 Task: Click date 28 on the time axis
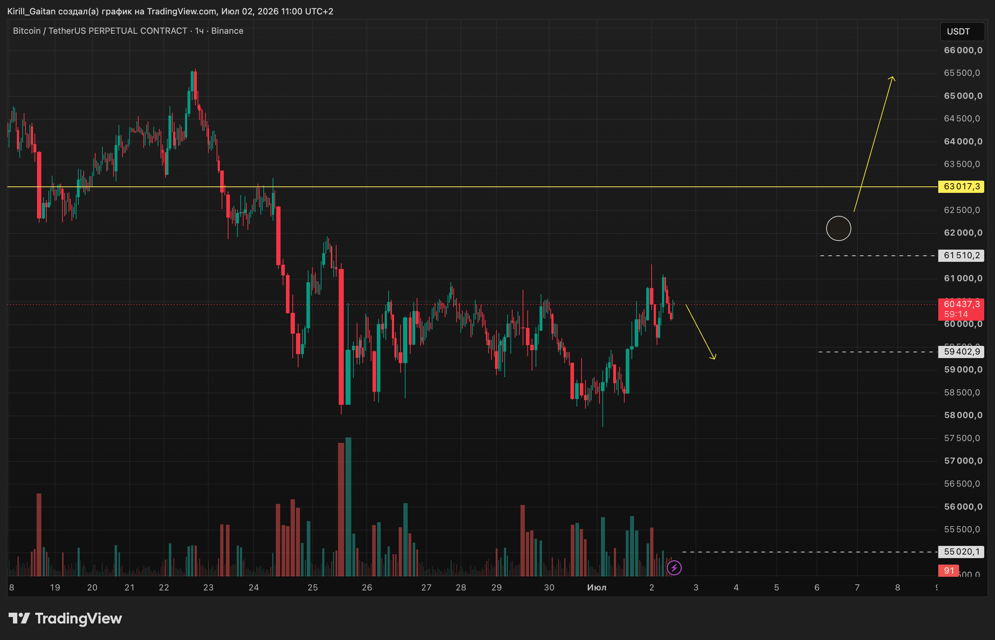[461, 588]
